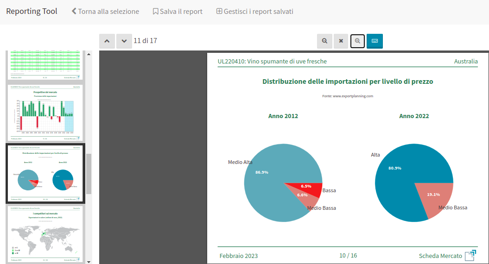Click the zoom out magnifier button

(325, 41)
